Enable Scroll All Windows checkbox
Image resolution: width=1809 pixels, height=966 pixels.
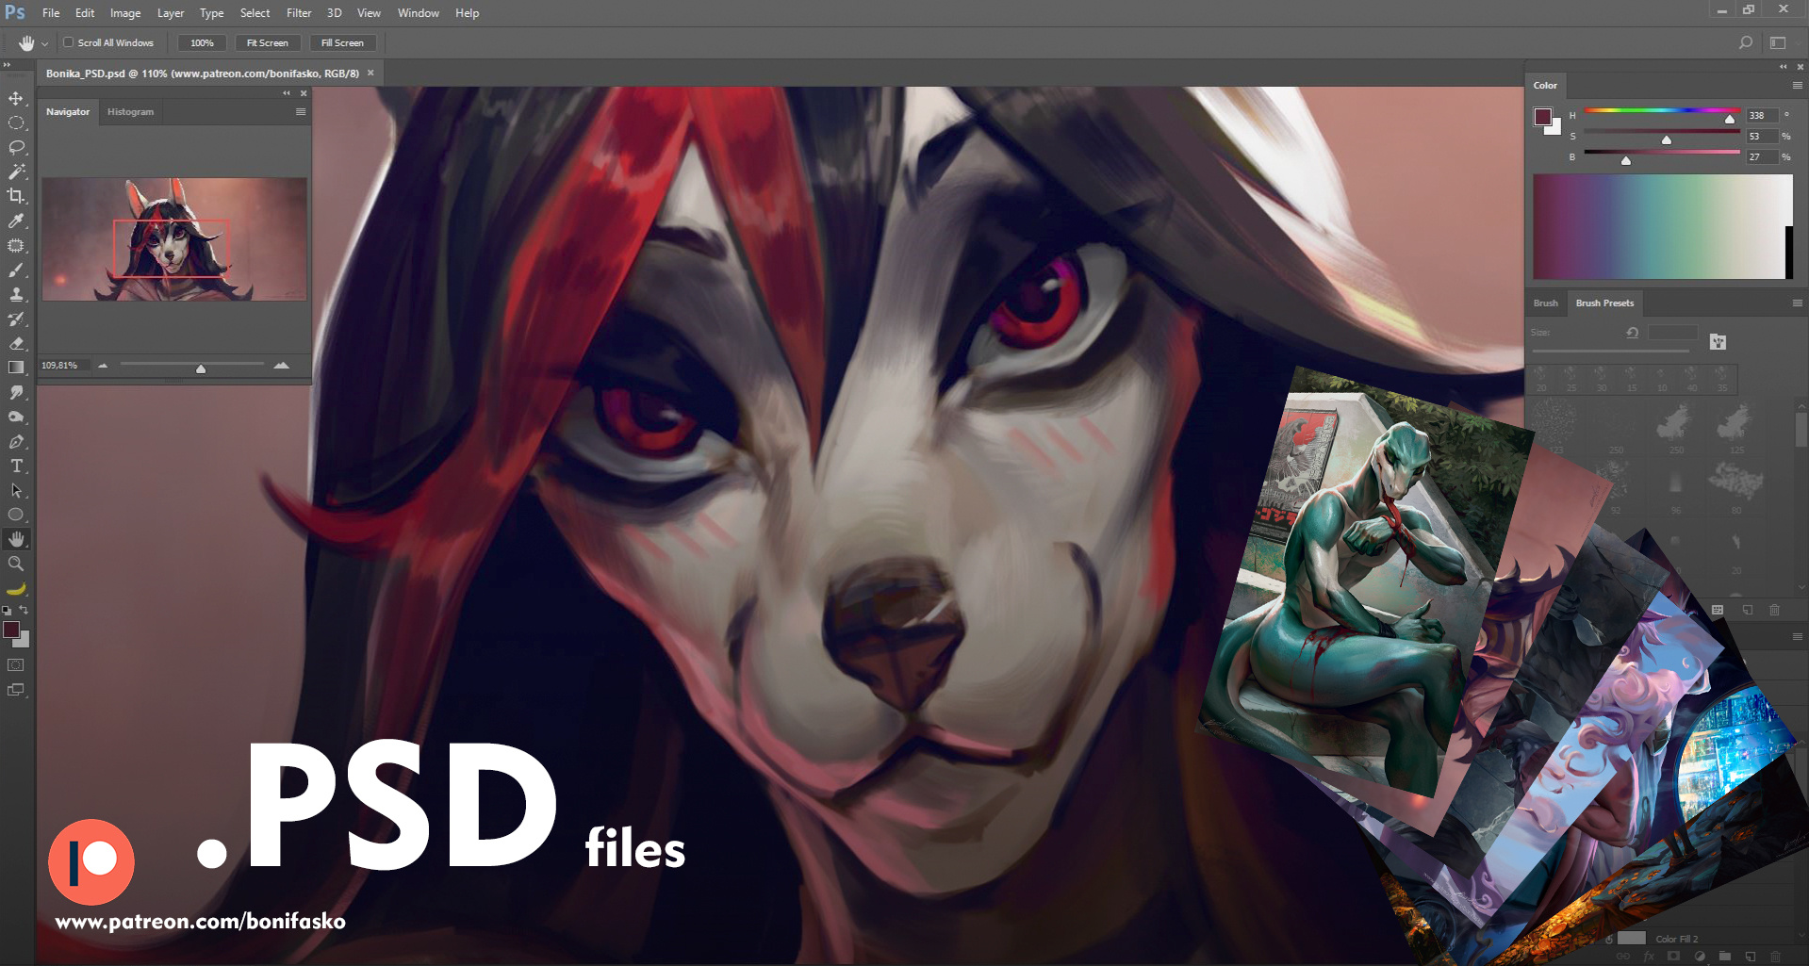coord(68,42)
